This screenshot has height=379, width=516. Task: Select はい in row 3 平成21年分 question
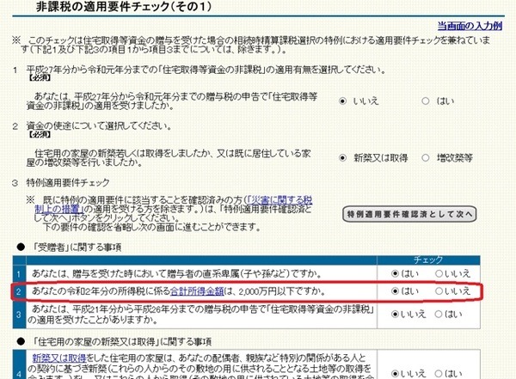439,315
